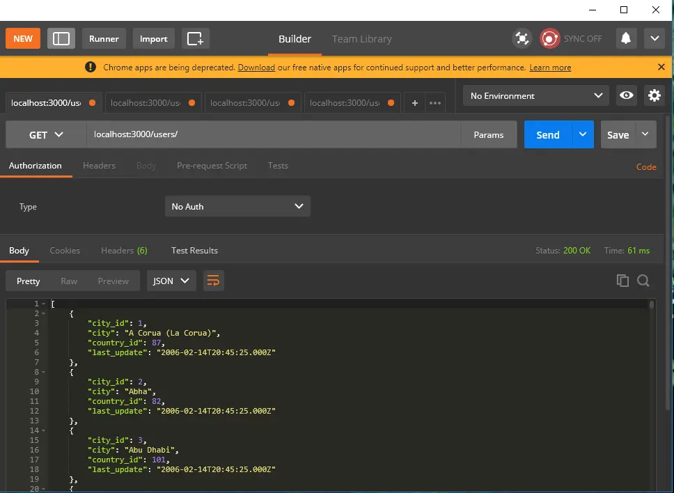Image resolution: width=674 pixels, height=493 pixels.
Task: Open the Pre-request Script tab
Action: click(x=212, y=166)
